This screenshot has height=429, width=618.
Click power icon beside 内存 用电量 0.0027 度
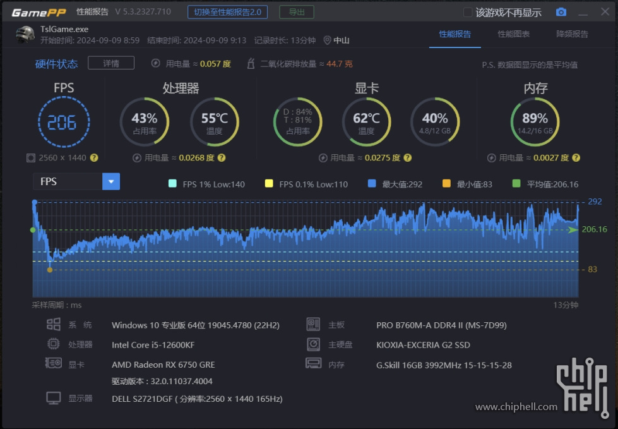tap(492, 158)
